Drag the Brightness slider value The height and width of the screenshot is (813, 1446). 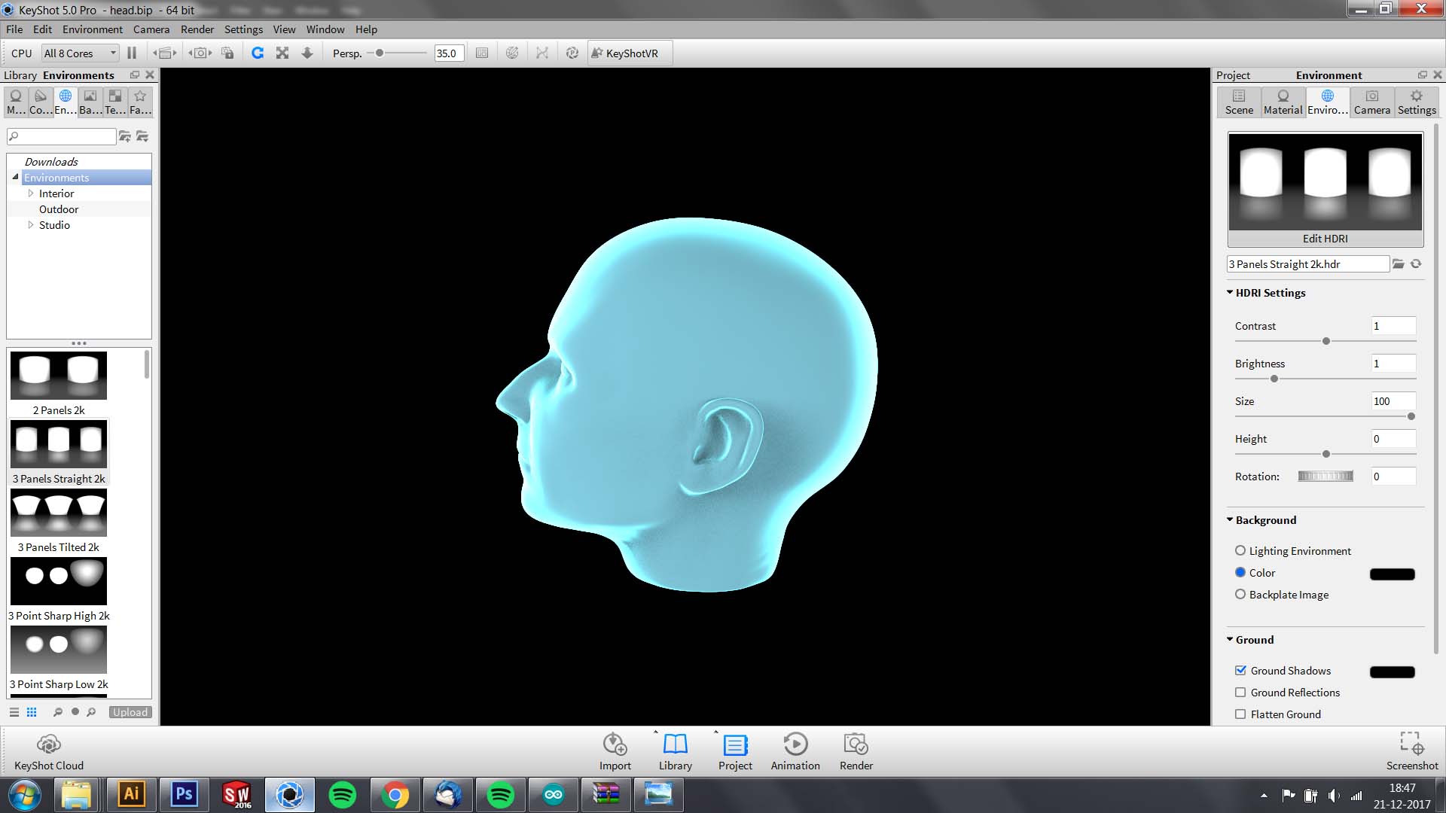(x=1272, y=379)
